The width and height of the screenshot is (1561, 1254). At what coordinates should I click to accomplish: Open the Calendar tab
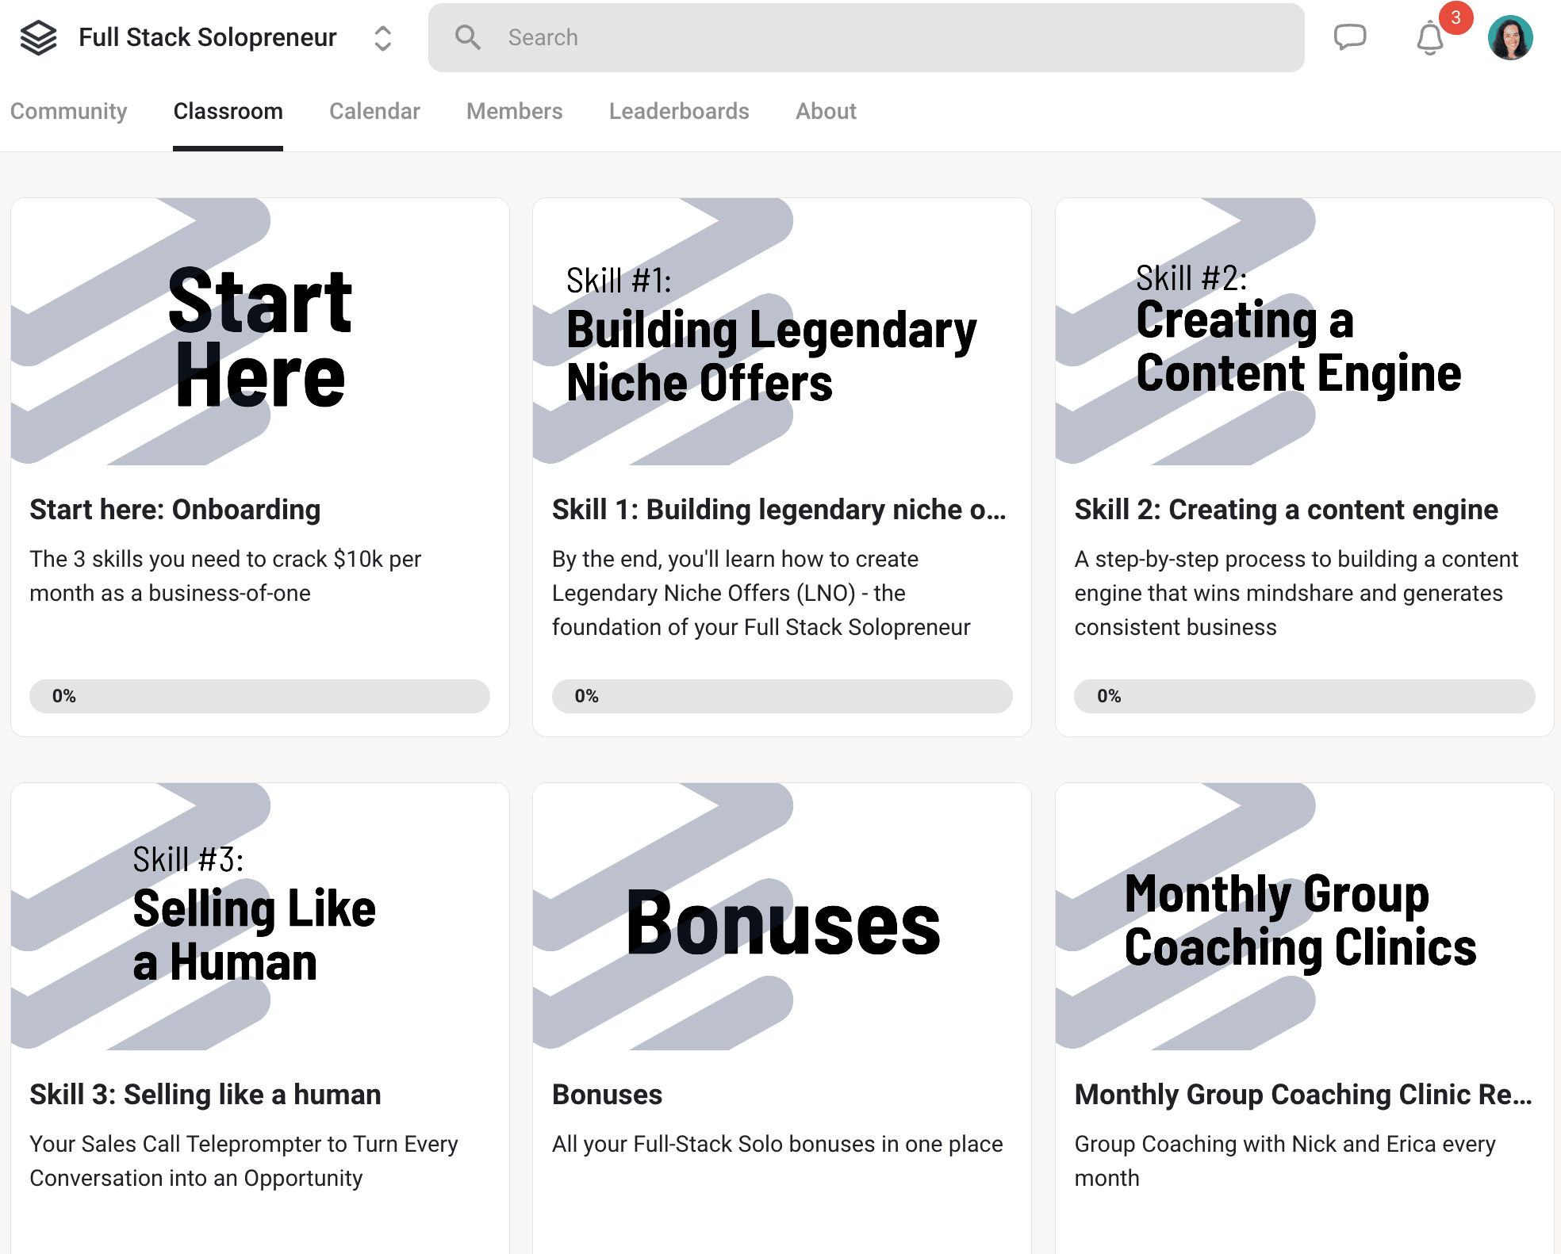click(374, 111)
